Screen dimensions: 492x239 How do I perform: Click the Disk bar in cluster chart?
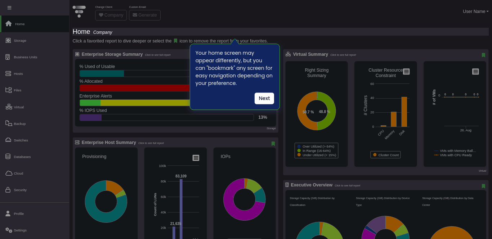pyautogui.click(x=404, y=112)
